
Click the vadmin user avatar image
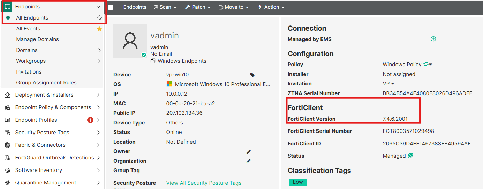[x=130, y=41]
